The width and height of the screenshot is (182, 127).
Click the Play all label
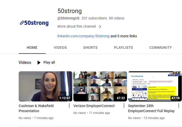click(49, 62)
